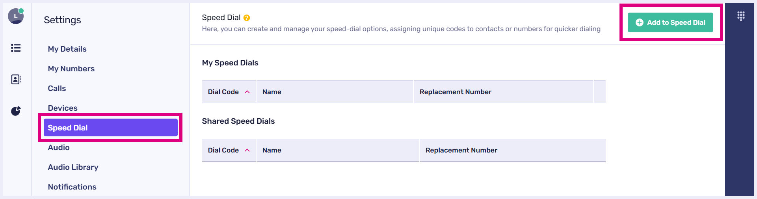Open Notifications settings
This screenshot has height=199, width=757.
pos(72,187)
